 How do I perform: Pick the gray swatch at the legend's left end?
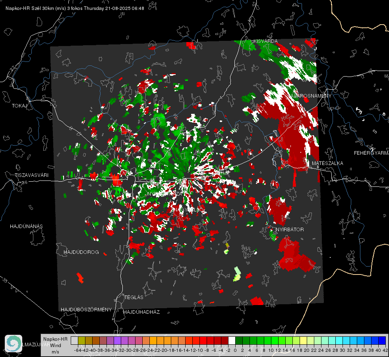[x=74, y=341]
